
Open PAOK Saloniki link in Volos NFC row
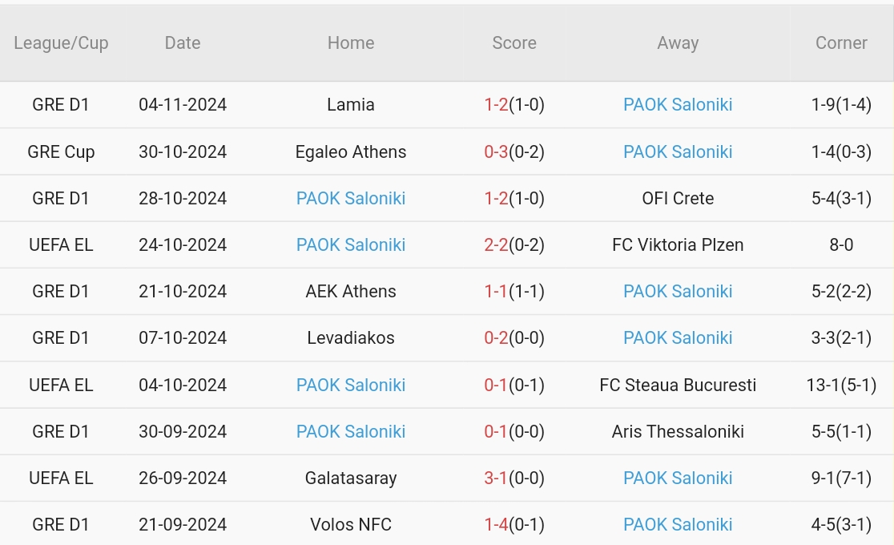678,524
